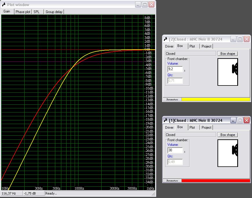Click Parameters label in the [1]Closed window
Image resolution: width=252 pixels, height=198 pixels.
(x=172, y=181)
